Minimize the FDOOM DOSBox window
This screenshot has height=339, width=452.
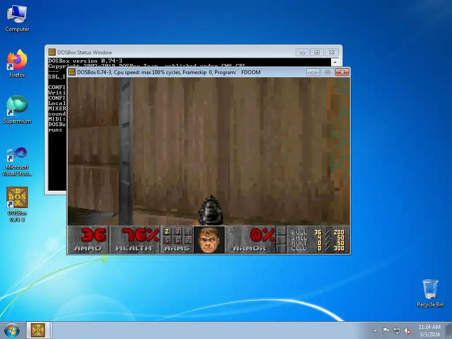click(x=313, y=72)
